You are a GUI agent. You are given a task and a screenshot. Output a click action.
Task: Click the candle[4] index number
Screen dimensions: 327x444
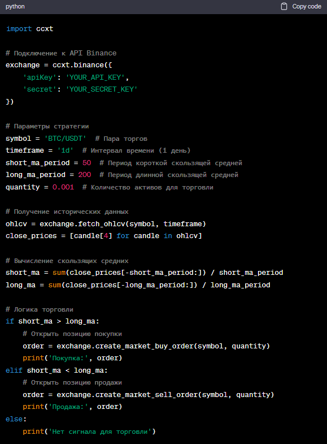tap(106, 236)
